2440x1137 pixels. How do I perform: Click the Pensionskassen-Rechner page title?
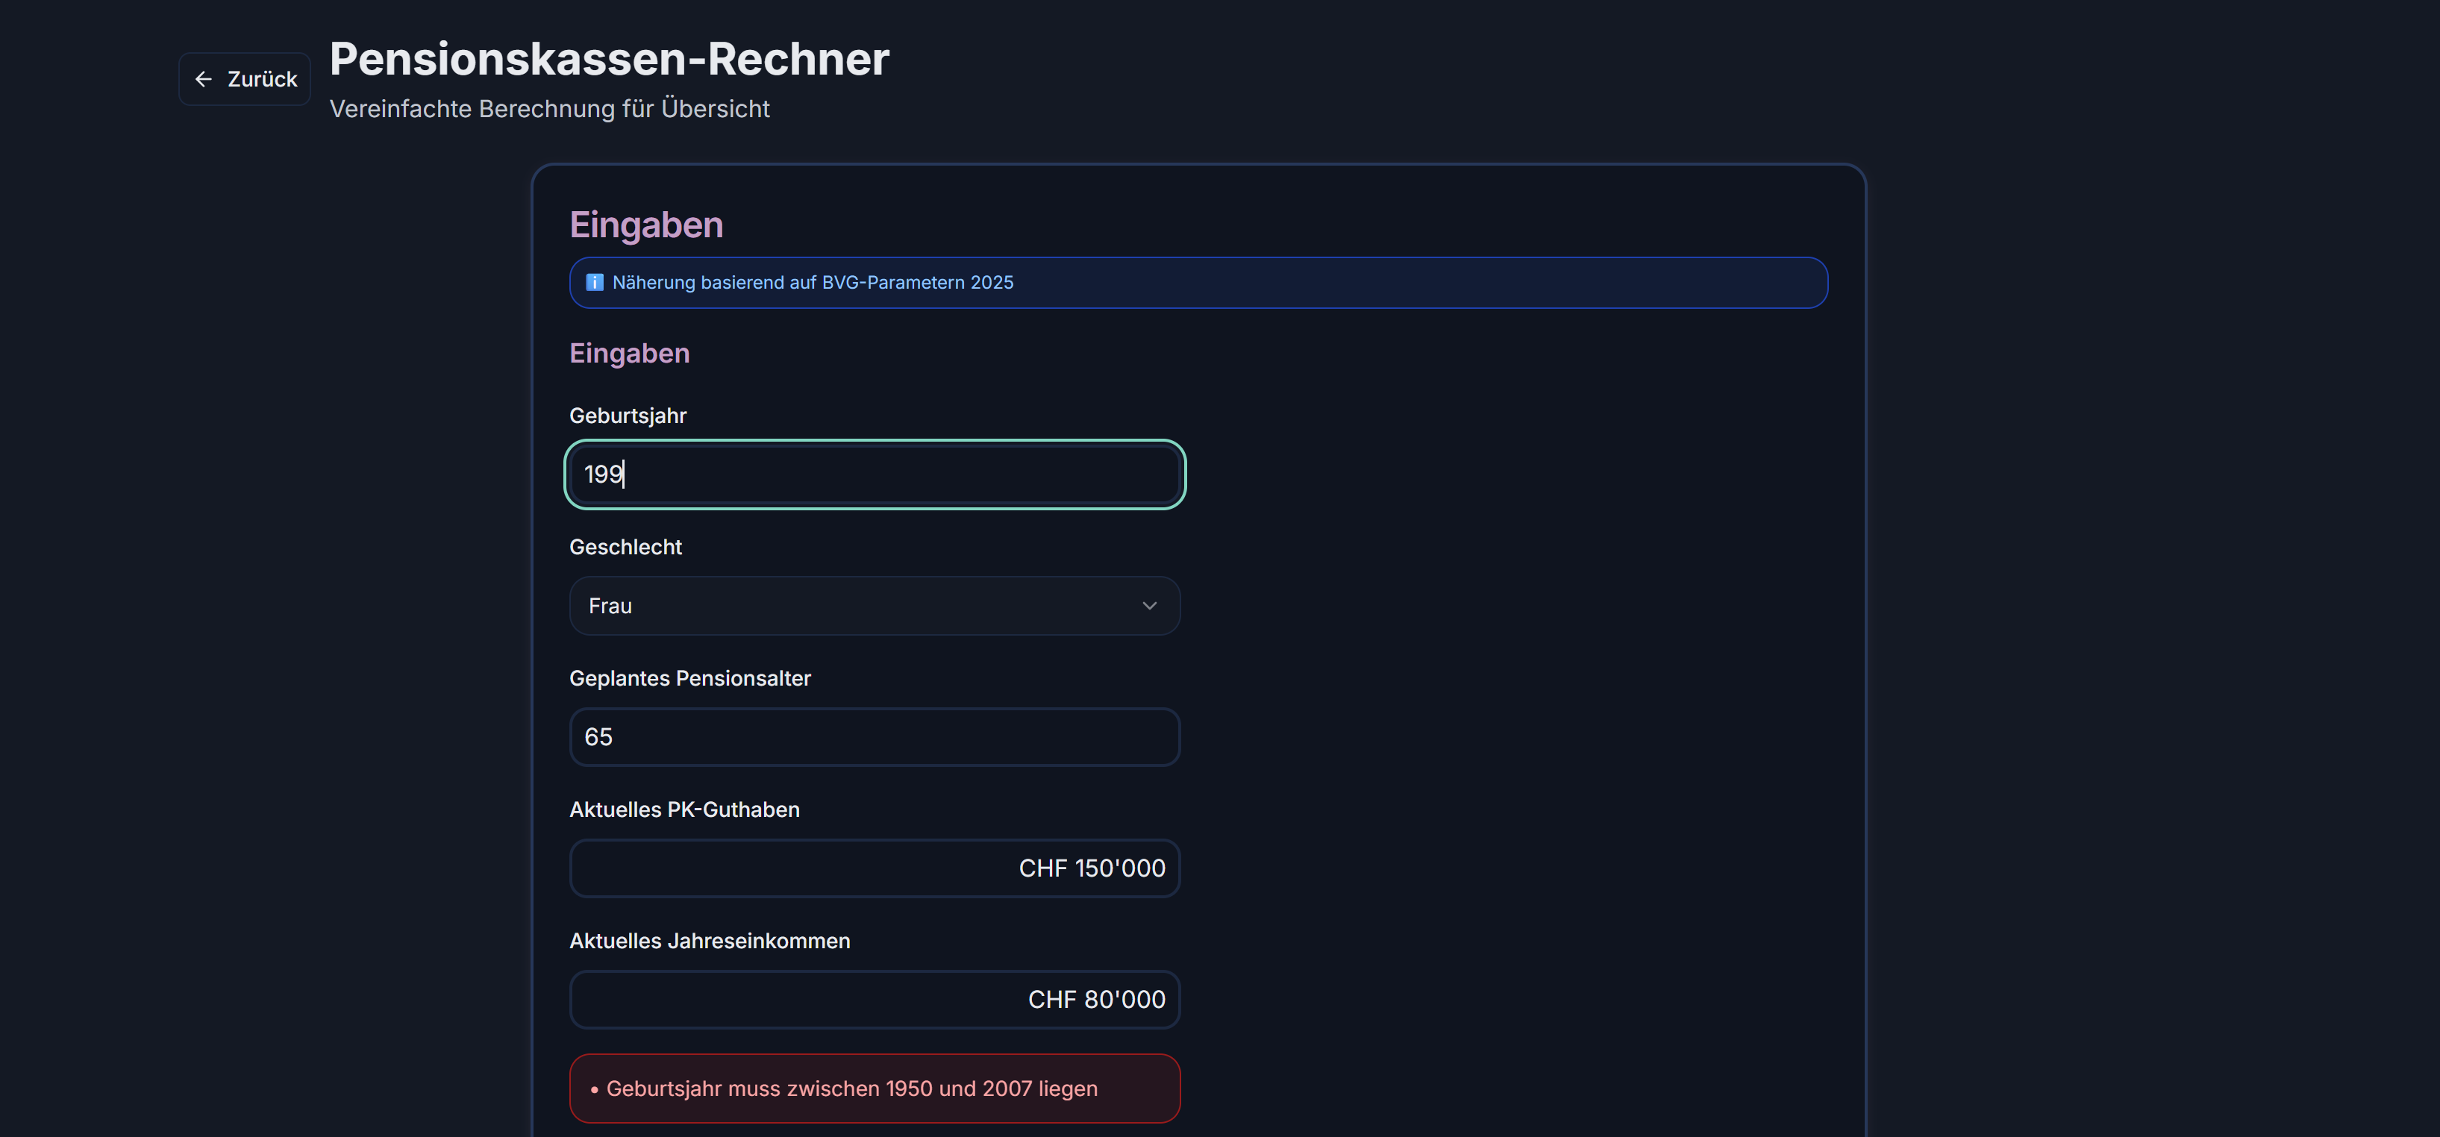tap(609, 59)
